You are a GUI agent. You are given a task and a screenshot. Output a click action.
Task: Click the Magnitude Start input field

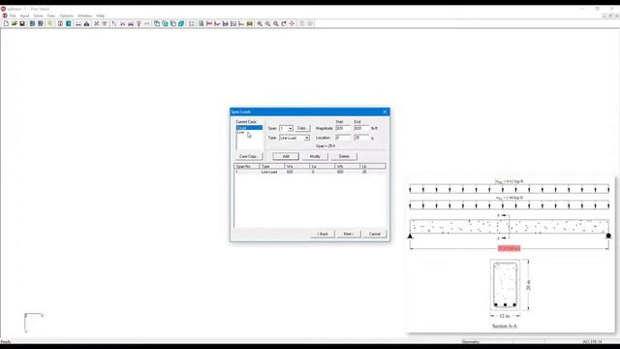coord(343,129)
